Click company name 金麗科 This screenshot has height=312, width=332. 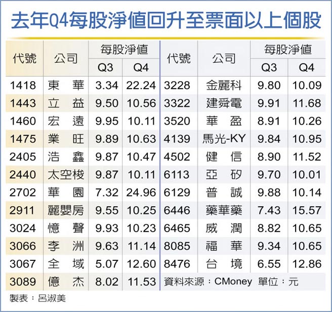224,86
